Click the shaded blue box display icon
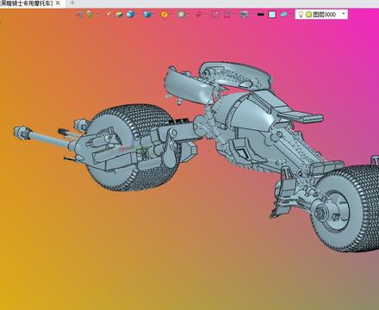This screenshot has height=310, width=379. coord(147,14)
